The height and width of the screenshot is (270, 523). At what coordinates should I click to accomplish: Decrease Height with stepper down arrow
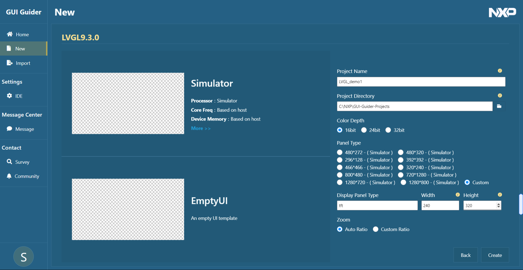coord(499,207)
